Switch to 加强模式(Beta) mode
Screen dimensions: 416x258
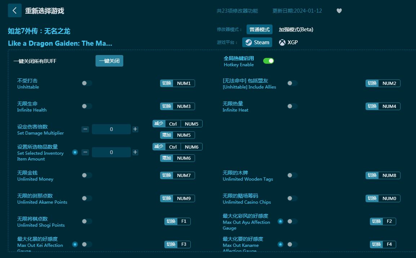(x=296, y=30)
